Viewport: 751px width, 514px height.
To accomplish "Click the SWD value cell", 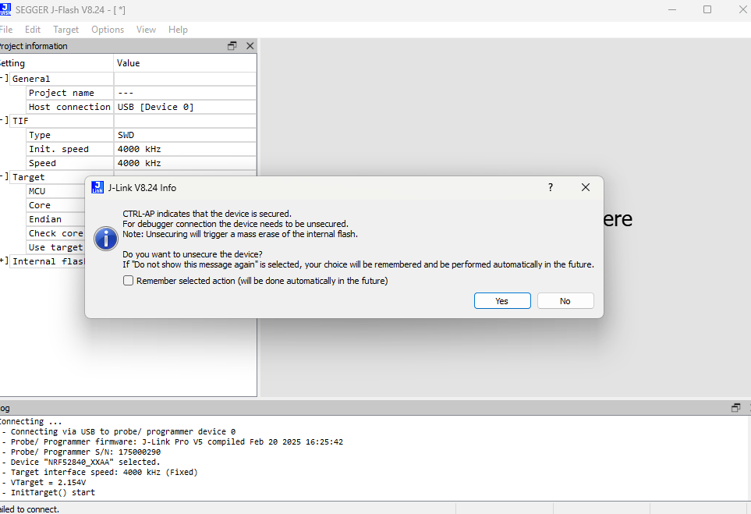I will point(185,135).
